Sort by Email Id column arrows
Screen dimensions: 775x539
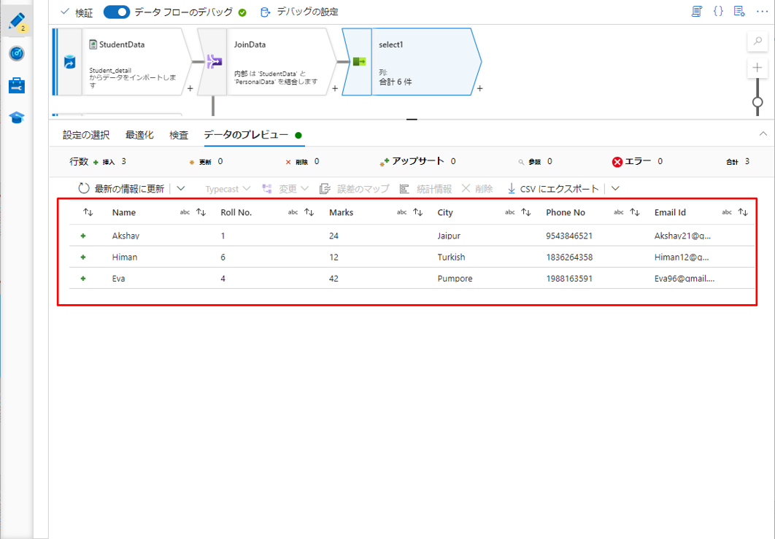(744, 212)
